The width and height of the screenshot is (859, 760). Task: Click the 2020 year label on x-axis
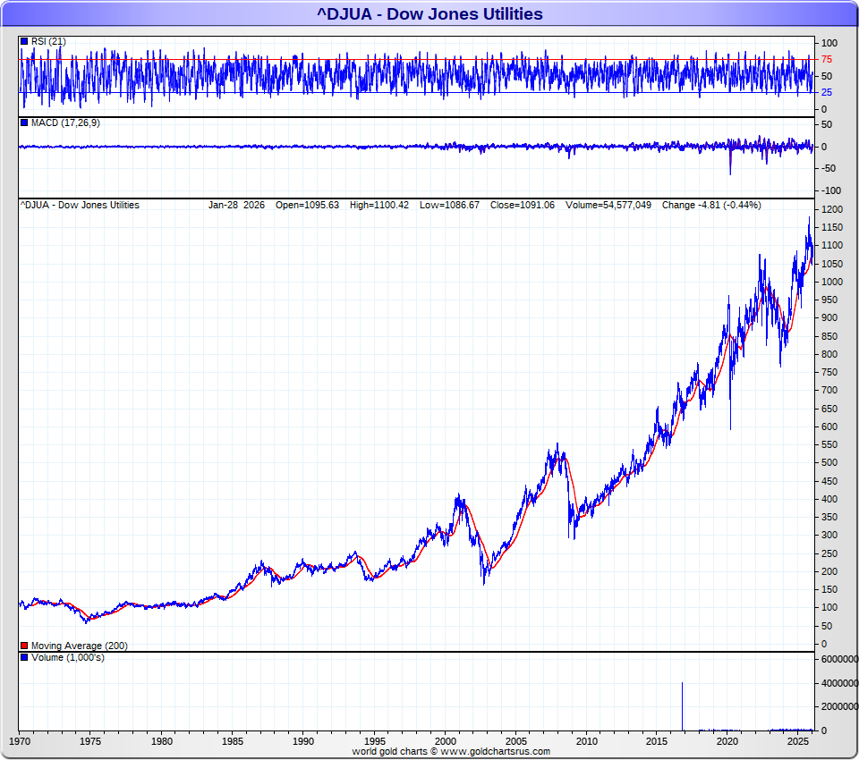pos(727,741)
